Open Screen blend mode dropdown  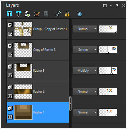[x=85, y=50]
